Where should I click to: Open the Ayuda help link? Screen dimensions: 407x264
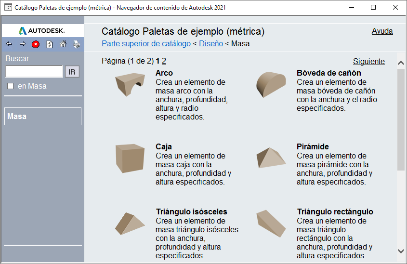point(382,31)
